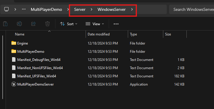Sort by the Date modified column header

(98, 34)
